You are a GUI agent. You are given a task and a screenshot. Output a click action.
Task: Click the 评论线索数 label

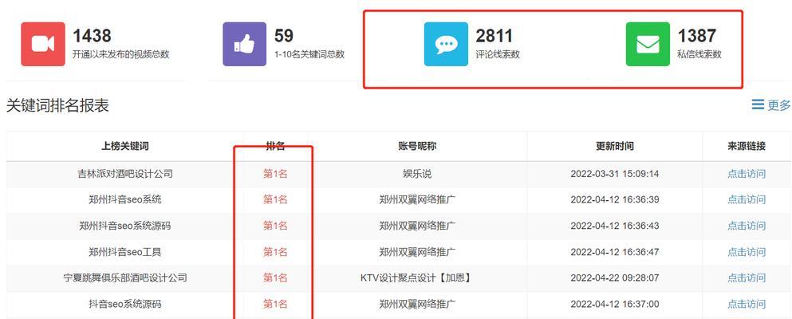pyautogui.click(x=498, y=54)
